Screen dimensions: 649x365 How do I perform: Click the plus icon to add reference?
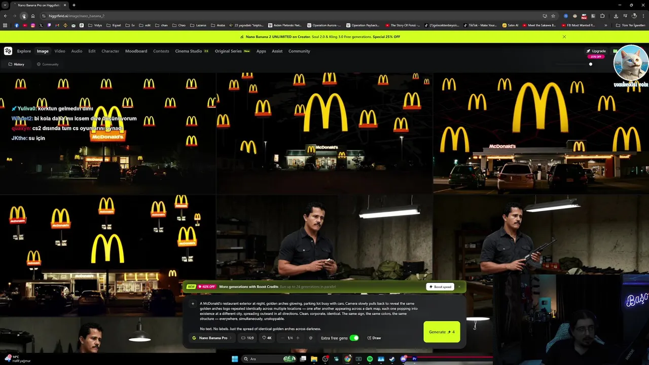pos(193,304)
